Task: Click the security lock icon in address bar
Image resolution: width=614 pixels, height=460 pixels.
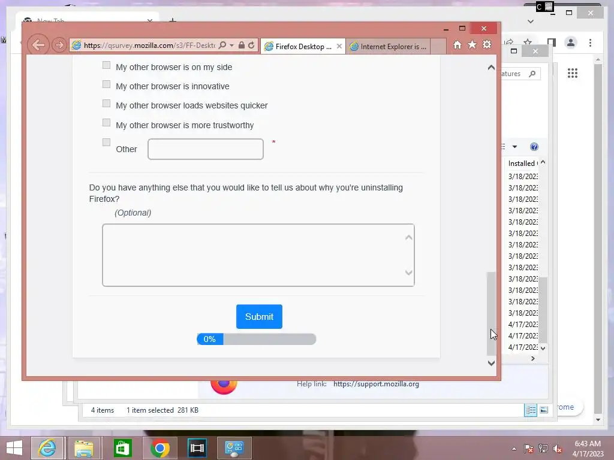Action: [242, 46]
